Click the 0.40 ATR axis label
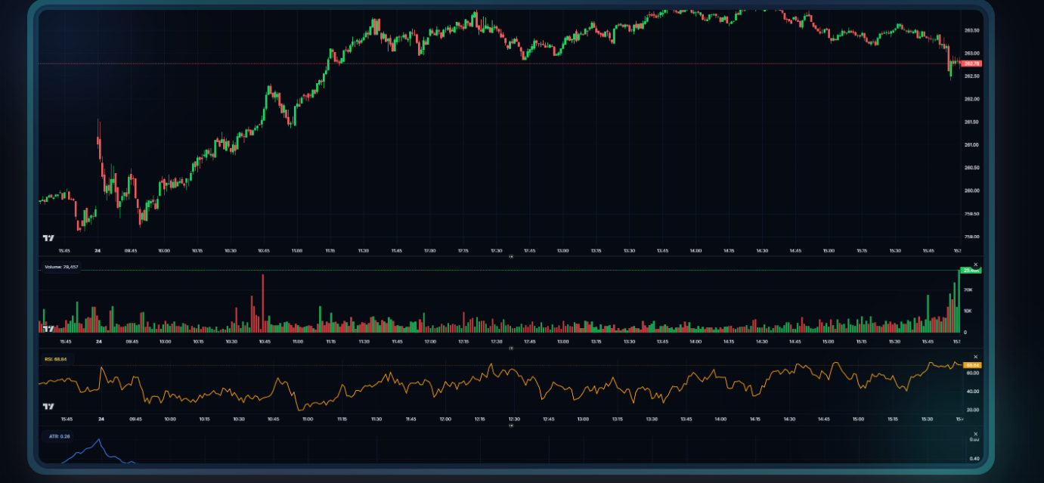Image resolution: width=1044 pixels, height=483 pixels. click(x=974, y=459)
